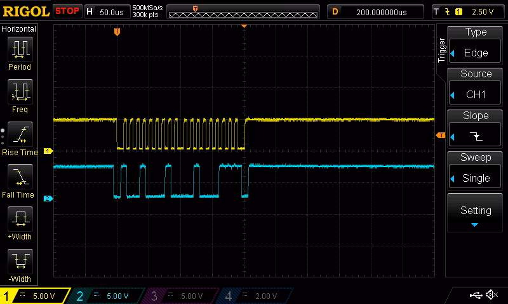Toggle channel 1 at 5.00 V
Image resolution: width=508 pixels, height=304 pixels.
click(35, 296)
